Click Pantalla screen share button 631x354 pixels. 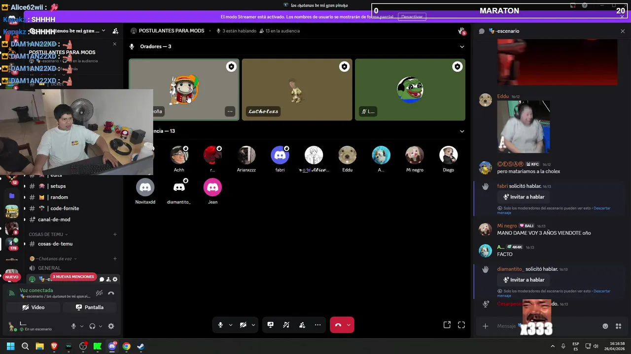point(90,307)
